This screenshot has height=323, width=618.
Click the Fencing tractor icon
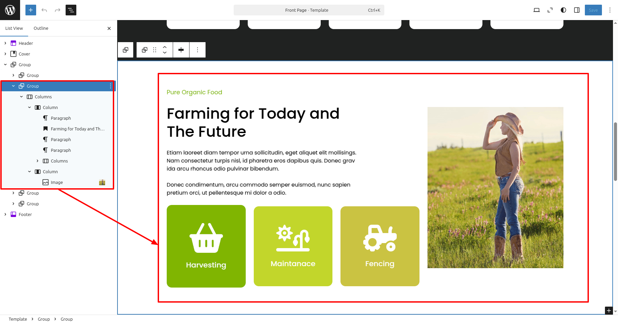click(380, 238)
